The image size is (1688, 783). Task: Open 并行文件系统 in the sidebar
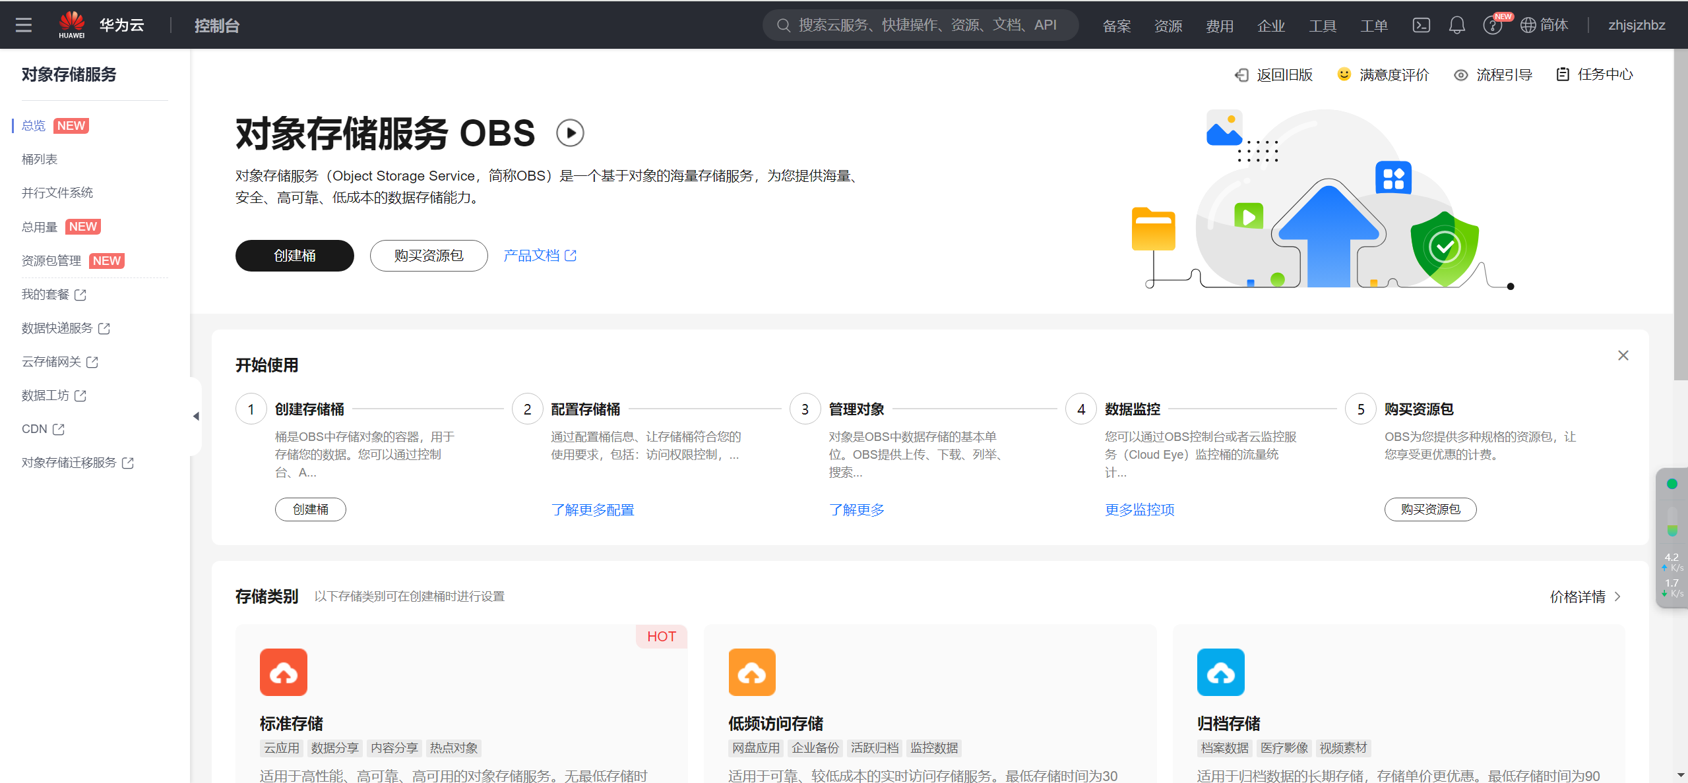(x=57, y=192)
